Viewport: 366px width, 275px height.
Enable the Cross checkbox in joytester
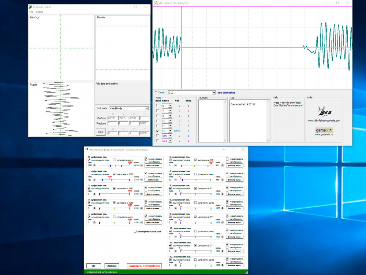point(156,93)
